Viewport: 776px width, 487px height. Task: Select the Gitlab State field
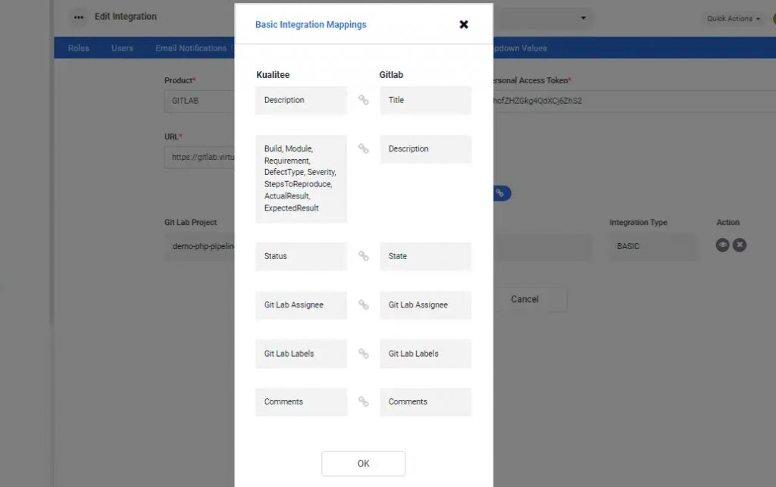tap(426, 256)
